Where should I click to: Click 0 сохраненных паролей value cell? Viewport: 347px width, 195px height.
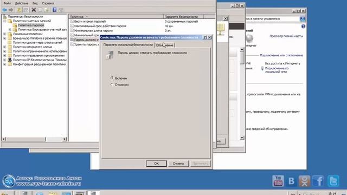pyautogui.click(x=181, y=22)
